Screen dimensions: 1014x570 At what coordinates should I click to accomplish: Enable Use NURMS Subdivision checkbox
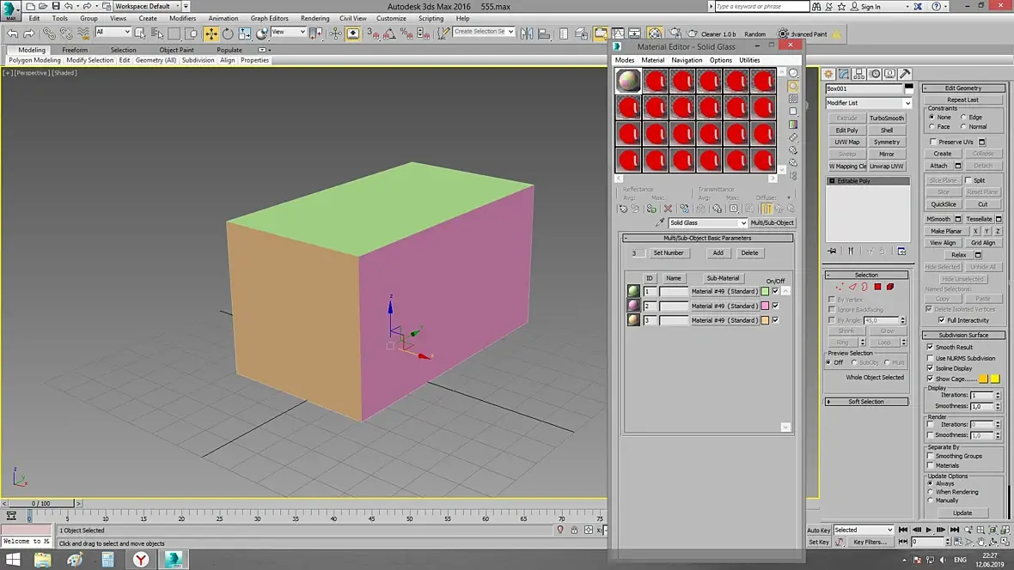click(x=931, y=358)
